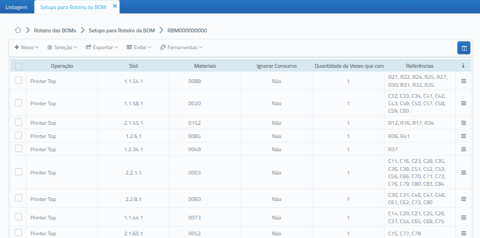Open row menu for slot 2.1.55.1
The width and height of the screenshot is (480, 238).
pyautogui.click(x=463, y=123)
